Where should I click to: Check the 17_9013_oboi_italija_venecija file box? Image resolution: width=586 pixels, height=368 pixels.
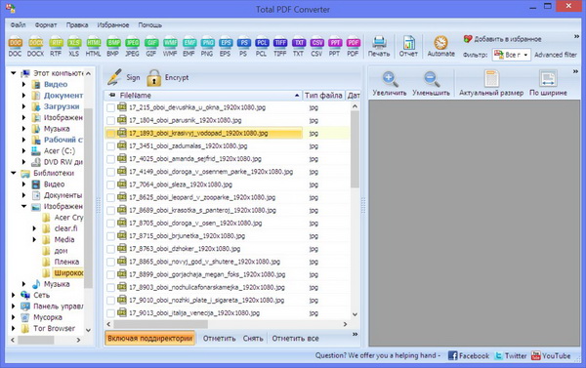pyautogui.click(x=110, y=313)
